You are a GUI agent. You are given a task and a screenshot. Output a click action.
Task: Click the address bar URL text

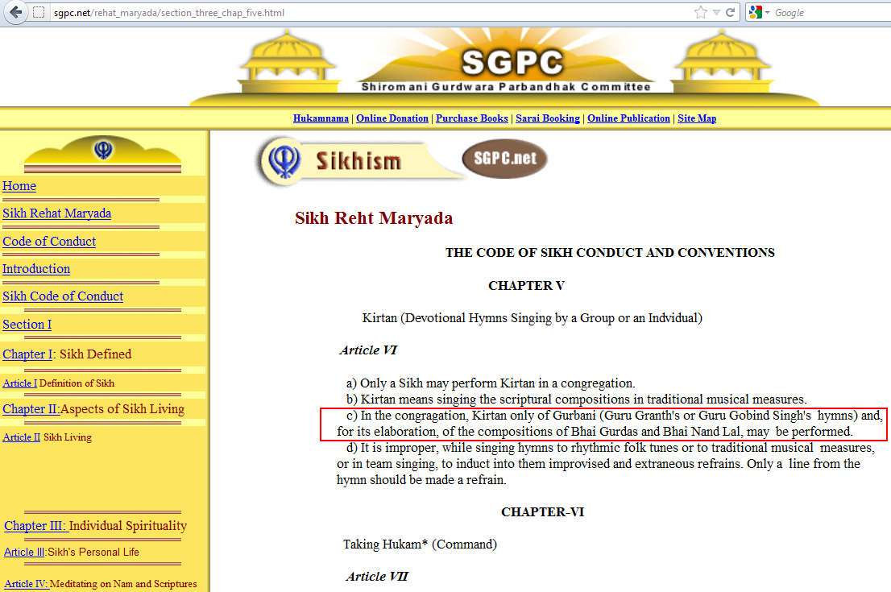[x=169, y=13]
